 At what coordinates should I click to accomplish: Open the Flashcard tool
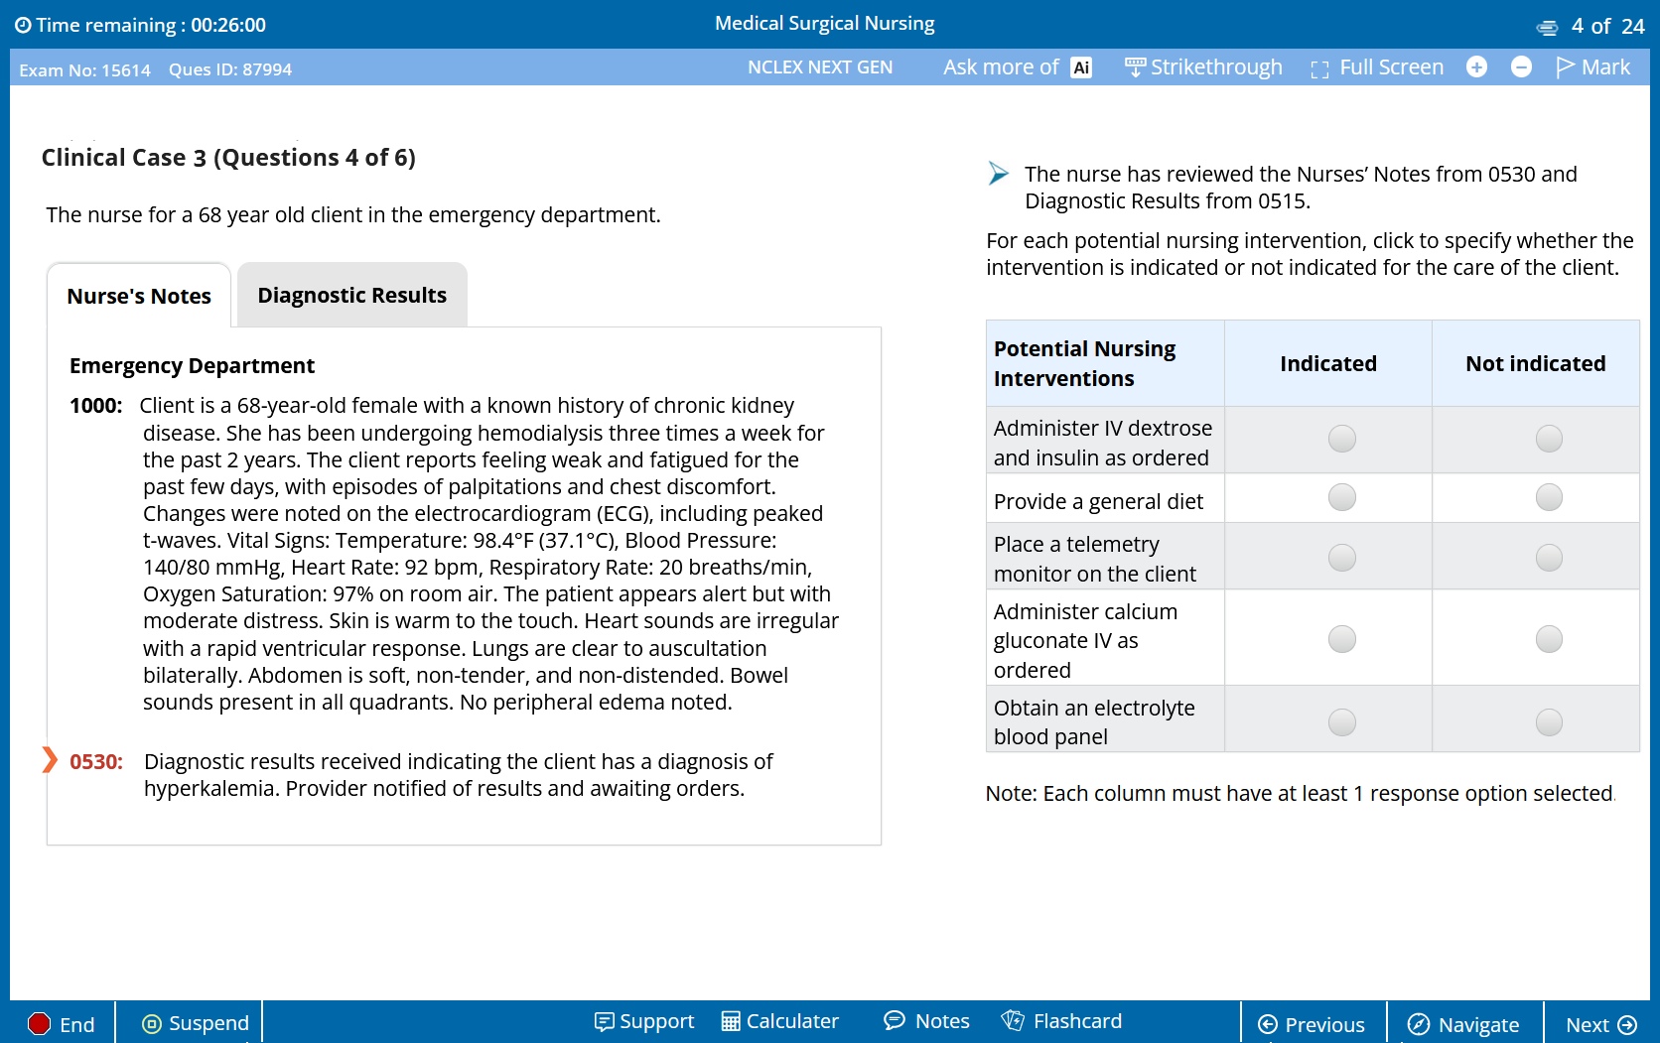pyautogui.click(x=1062, y=1021)
